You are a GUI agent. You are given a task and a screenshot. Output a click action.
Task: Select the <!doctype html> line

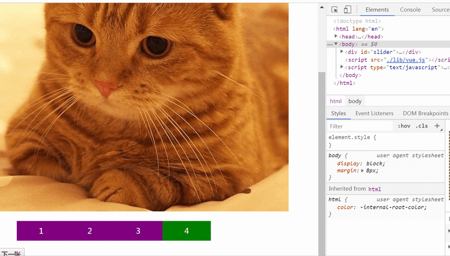pyautogui.click(x=357, y=21)
